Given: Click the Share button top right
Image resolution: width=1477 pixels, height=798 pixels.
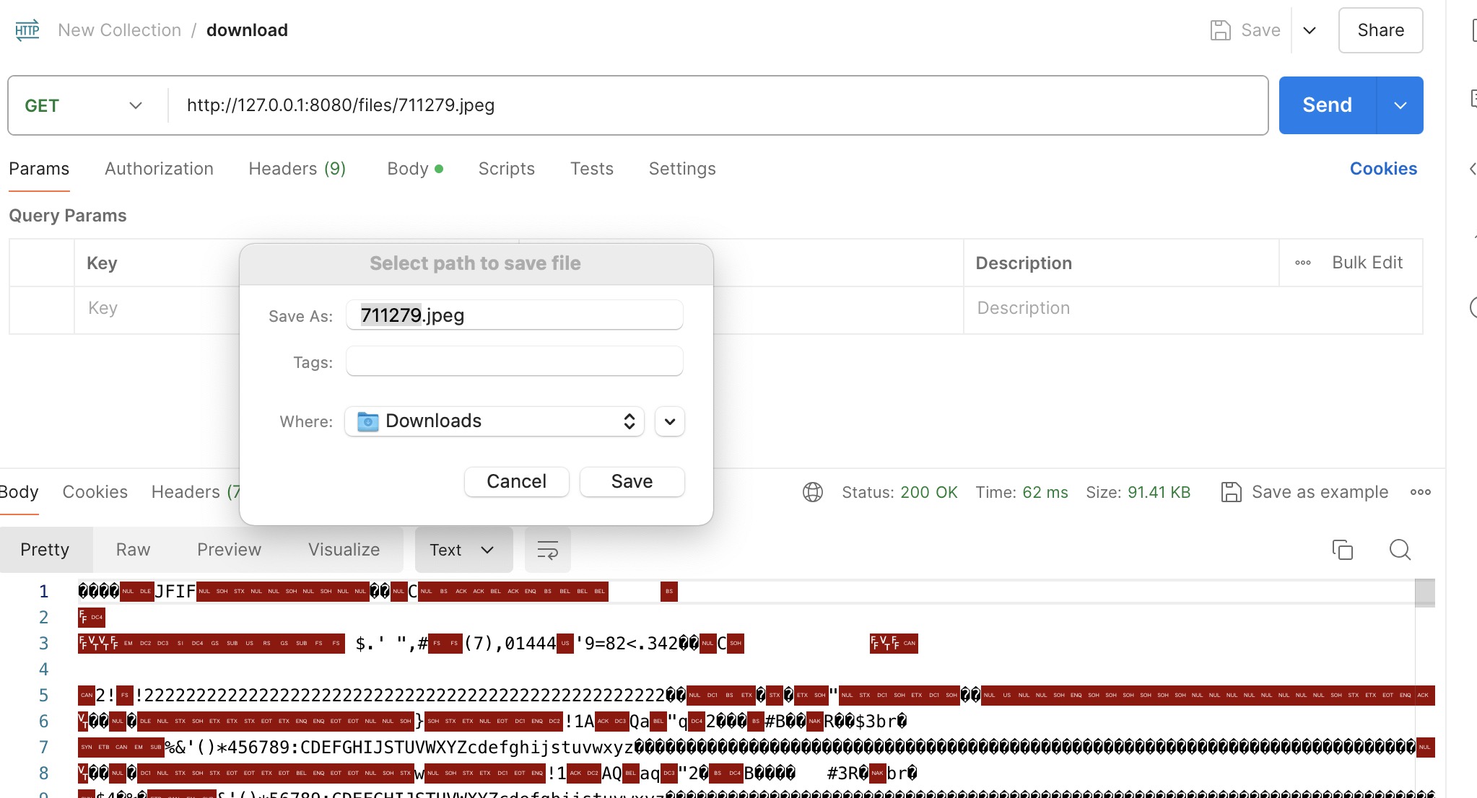Looking at the screenshot, I should 1381,30.
